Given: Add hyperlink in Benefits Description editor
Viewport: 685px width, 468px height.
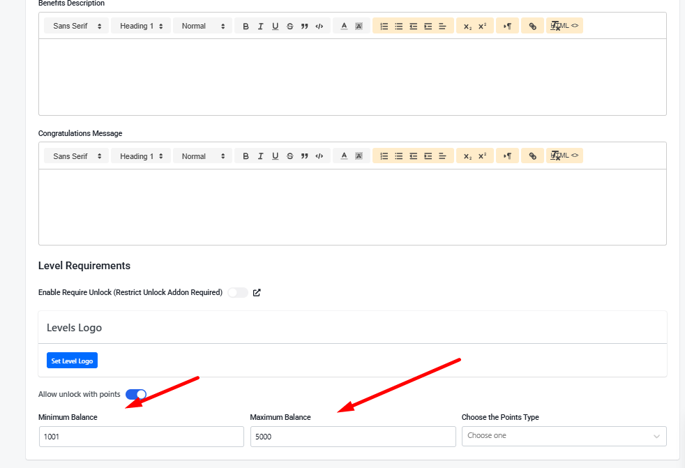Looking at the screenshot, I should 532,27.
